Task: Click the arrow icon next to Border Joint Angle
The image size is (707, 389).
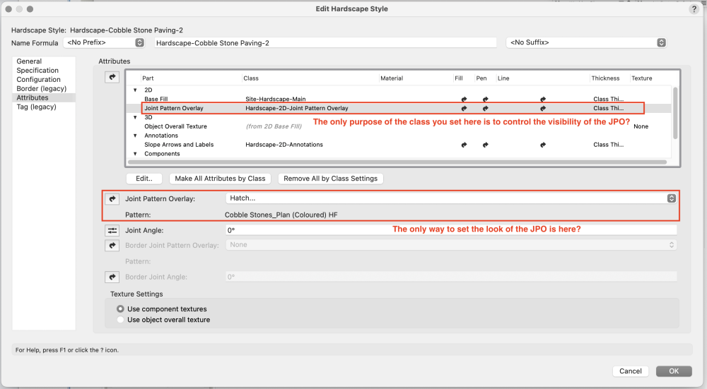Action: coord(112,277)
